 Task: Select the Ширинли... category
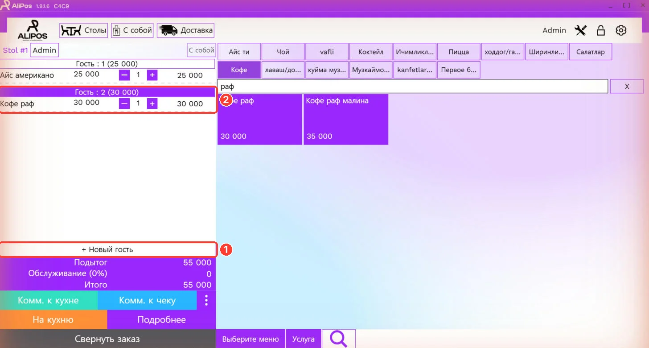point(546,52)
